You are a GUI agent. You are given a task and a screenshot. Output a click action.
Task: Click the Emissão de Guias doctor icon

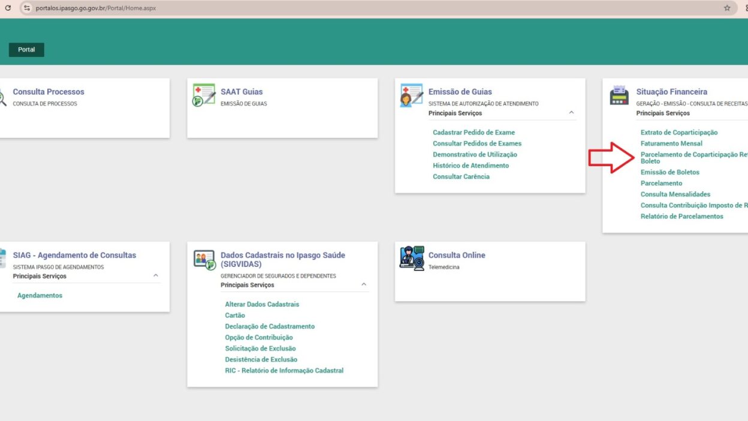411,95
